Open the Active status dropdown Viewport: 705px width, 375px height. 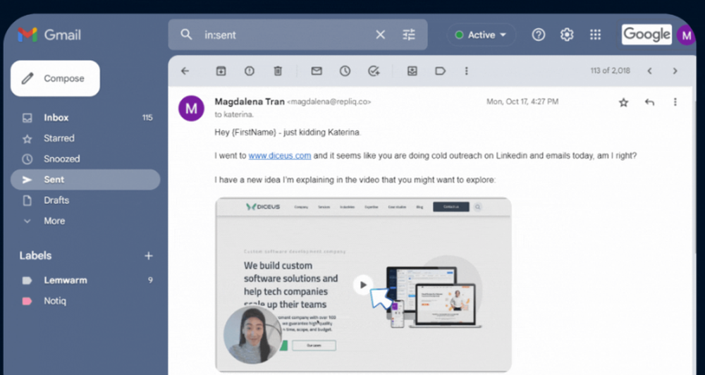coord(481,35)
